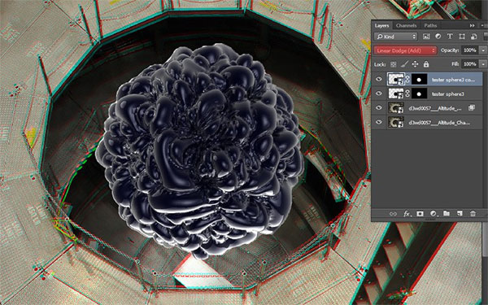Image resolution: width=488 pixels, height=305 pixels.
Task: Filter layers by pixel layers icon
Action: click(426, 37)
